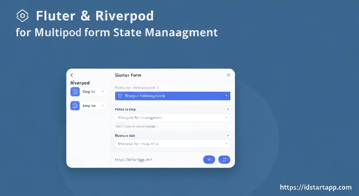Select the blue icon beside "Step for"
The width and height of the screenshot is (359, 196).
pos(75,92)
